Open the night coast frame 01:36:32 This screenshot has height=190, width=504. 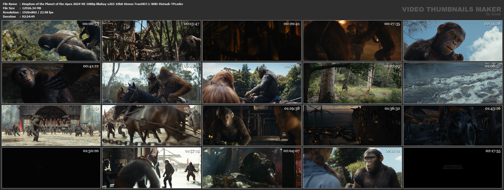click(352, 125)
